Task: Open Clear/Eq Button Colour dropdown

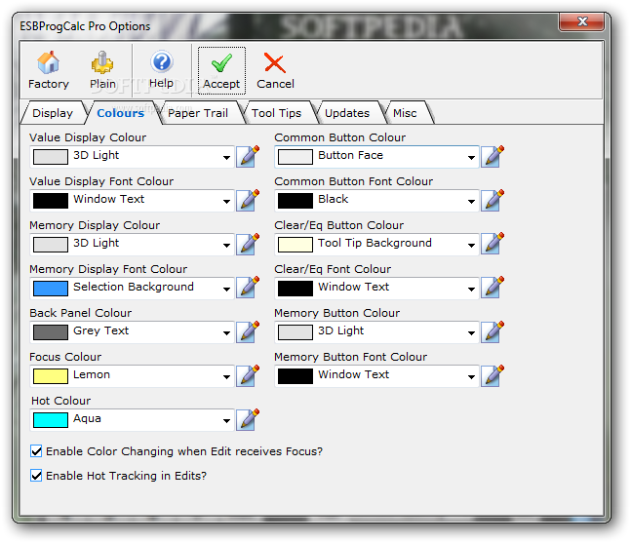Action: (x=471, y=245)
